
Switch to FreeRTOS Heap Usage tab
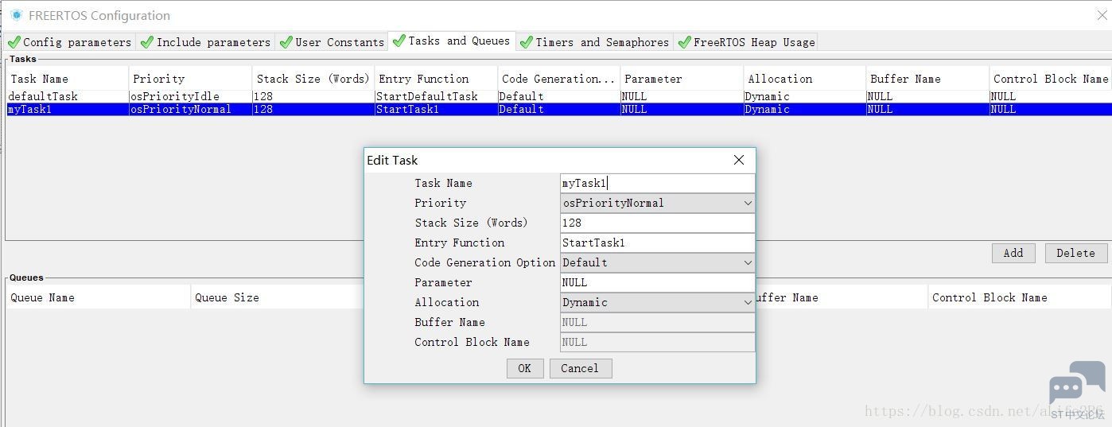click(x=746, y=42)
